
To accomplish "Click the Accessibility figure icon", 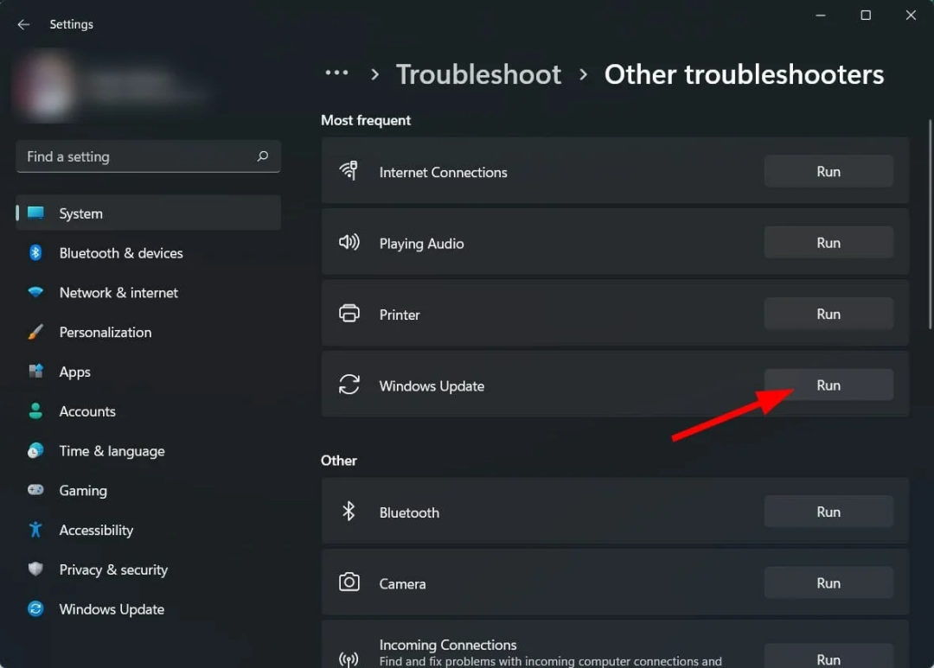I will click(x=35, y=530).
